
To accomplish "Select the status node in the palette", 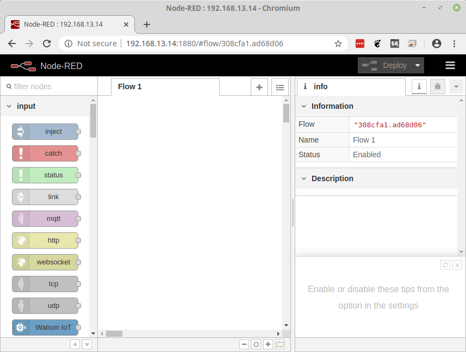I will coord(45,175).
